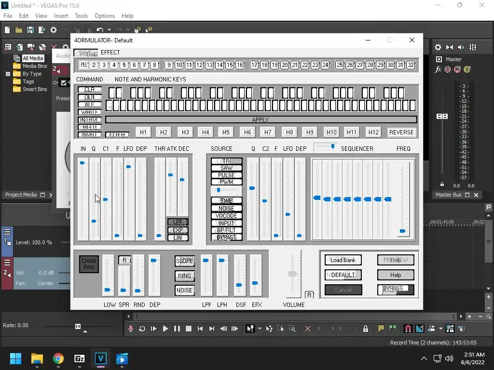Toggle the CHAN PAN button
The height and width of the screenshot is (370, 494).
pyautogui.click(x=89, y=264)
